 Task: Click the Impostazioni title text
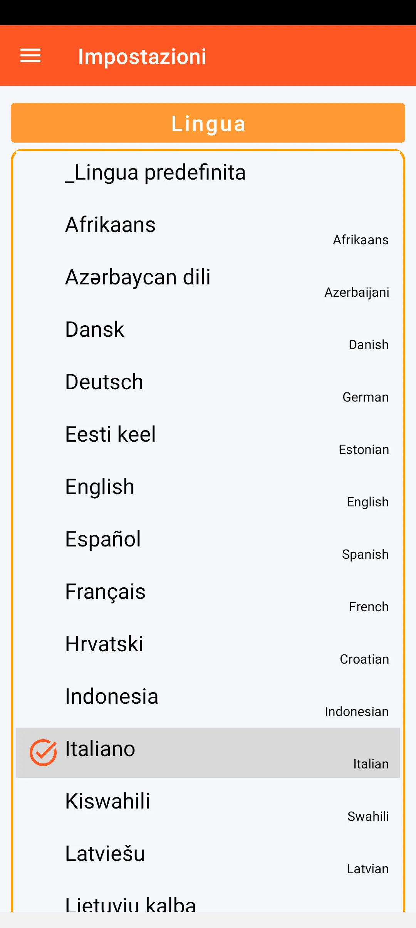tap(142, 56)
